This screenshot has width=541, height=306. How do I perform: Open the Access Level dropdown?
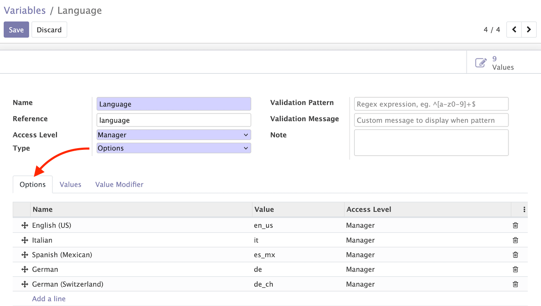(173, 135)
